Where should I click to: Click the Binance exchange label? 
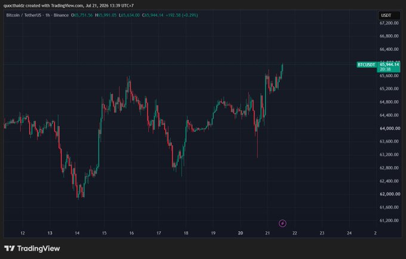61,16
